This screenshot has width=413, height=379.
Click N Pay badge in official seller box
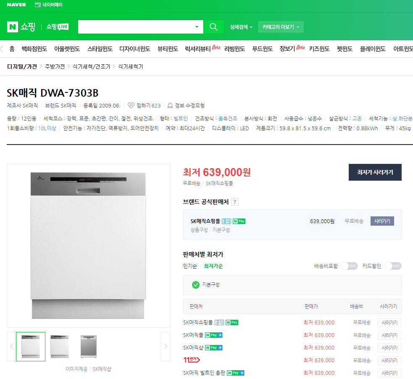(x=239, y=221)
